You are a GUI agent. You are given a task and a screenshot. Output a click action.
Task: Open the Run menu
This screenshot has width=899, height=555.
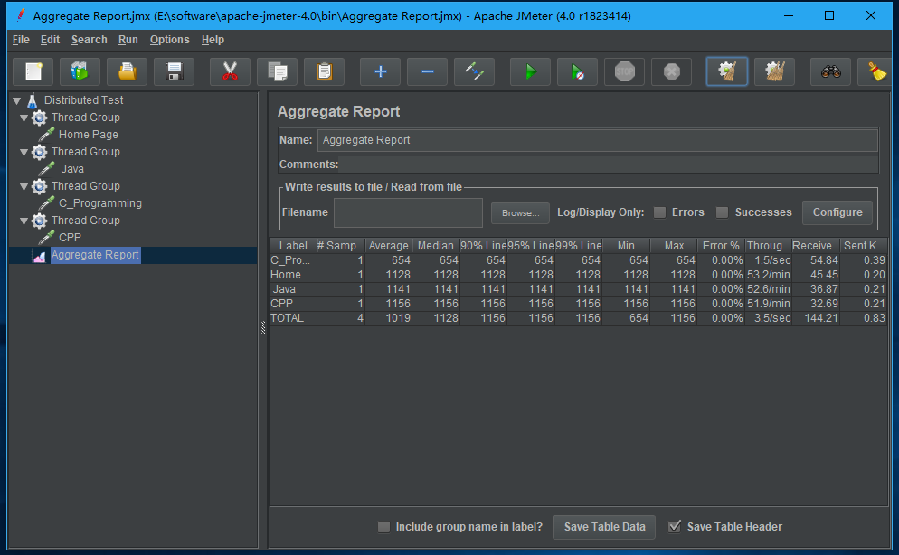click(128, 40)
